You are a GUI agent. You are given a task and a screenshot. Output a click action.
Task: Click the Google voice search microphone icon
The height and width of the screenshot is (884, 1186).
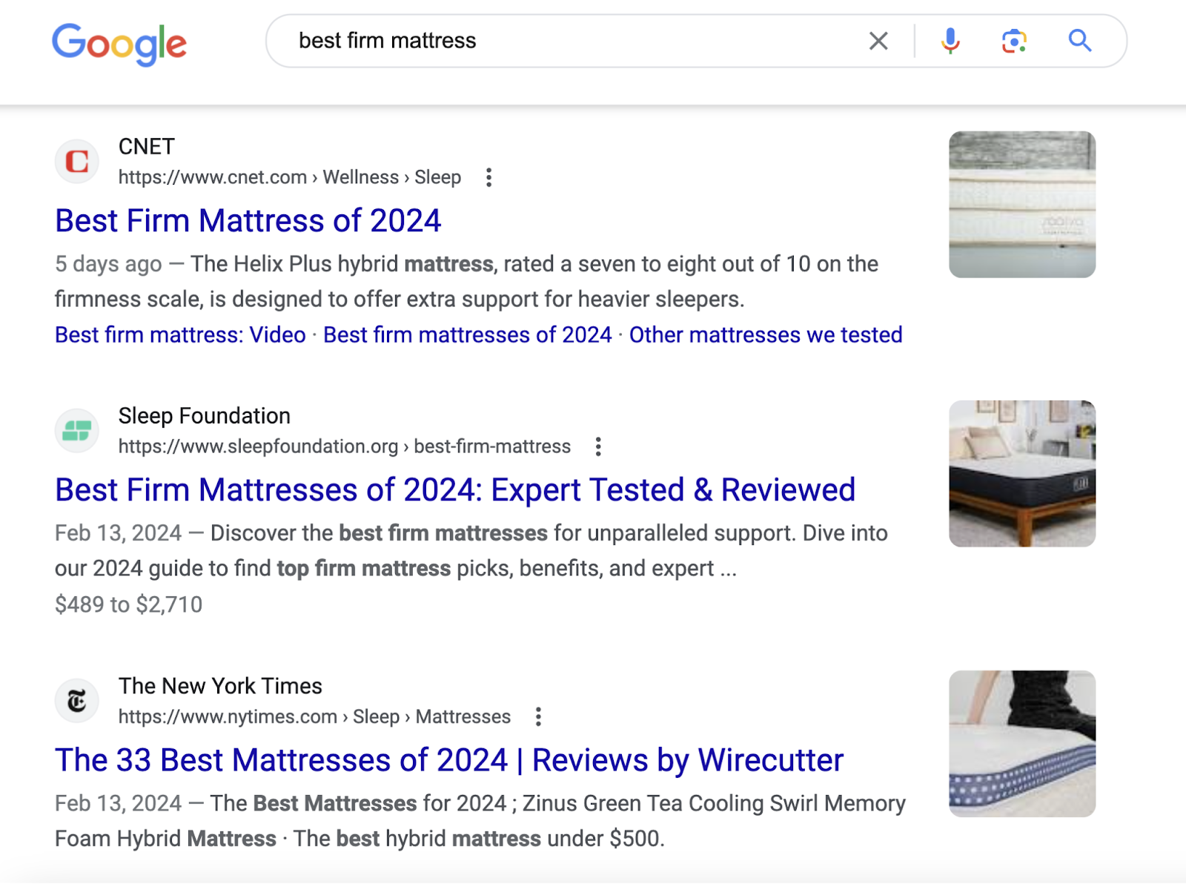pyautogui.click(x=950, y=41)
